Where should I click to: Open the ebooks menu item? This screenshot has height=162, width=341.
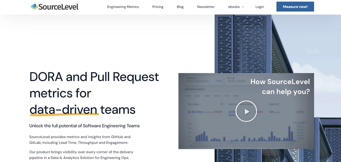234,7
